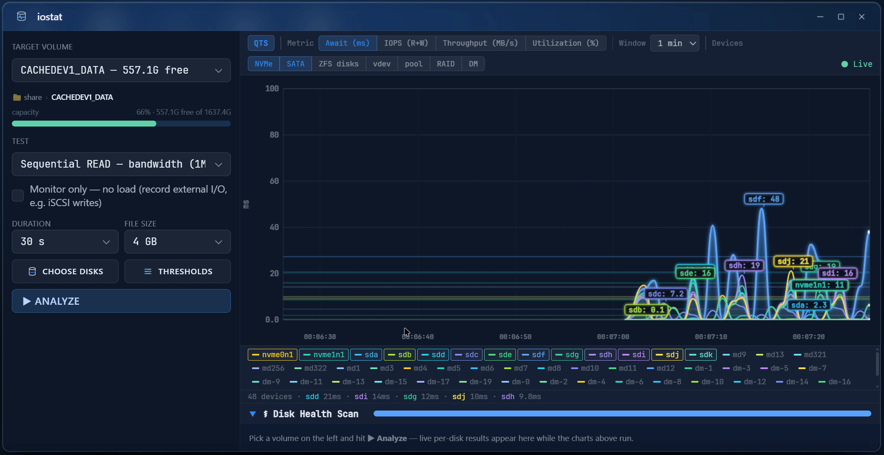Select the RAID device filter

[x=446, y=64]
